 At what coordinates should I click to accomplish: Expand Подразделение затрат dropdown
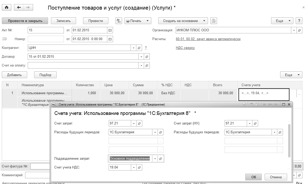click(155, 159)
